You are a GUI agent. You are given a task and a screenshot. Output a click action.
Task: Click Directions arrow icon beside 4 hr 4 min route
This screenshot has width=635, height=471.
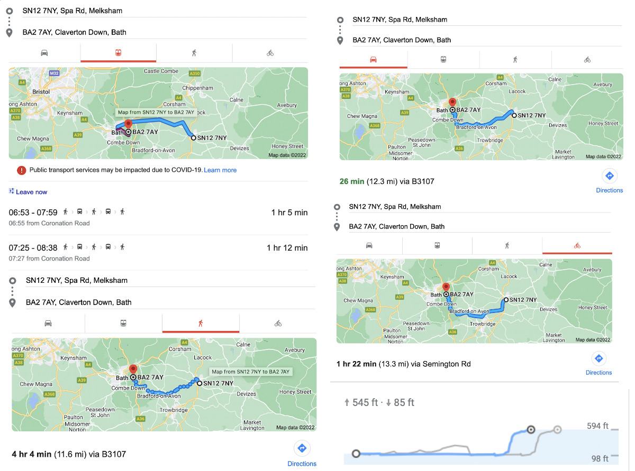pyautogui.click(x=302, y=449)
